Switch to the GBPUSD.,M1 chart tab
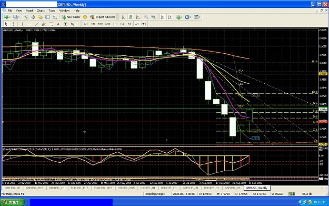Image resolution: width=329 pixels, height=206 pixels. point(13,188)
